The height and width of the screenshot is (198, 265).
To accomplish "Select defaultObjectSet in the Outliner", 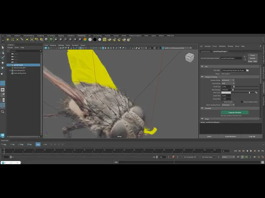I will (x=20, y=73).
